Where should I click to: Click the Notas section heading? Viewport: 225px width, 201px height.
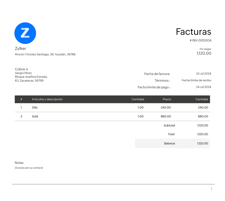19,163
